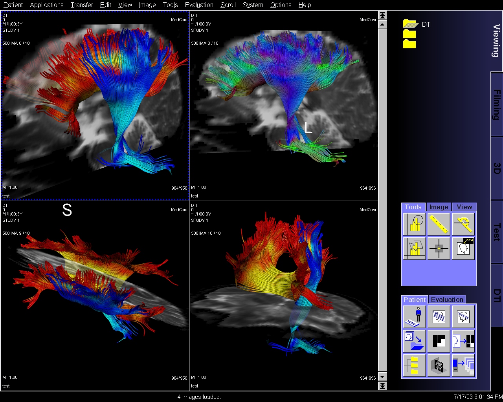Jump to first image with double-arrow button

tap(382, 15)
